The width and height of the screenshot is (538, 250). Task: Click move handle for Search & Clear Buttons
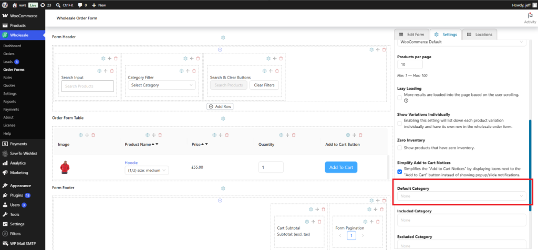click(x=271, y=71)
